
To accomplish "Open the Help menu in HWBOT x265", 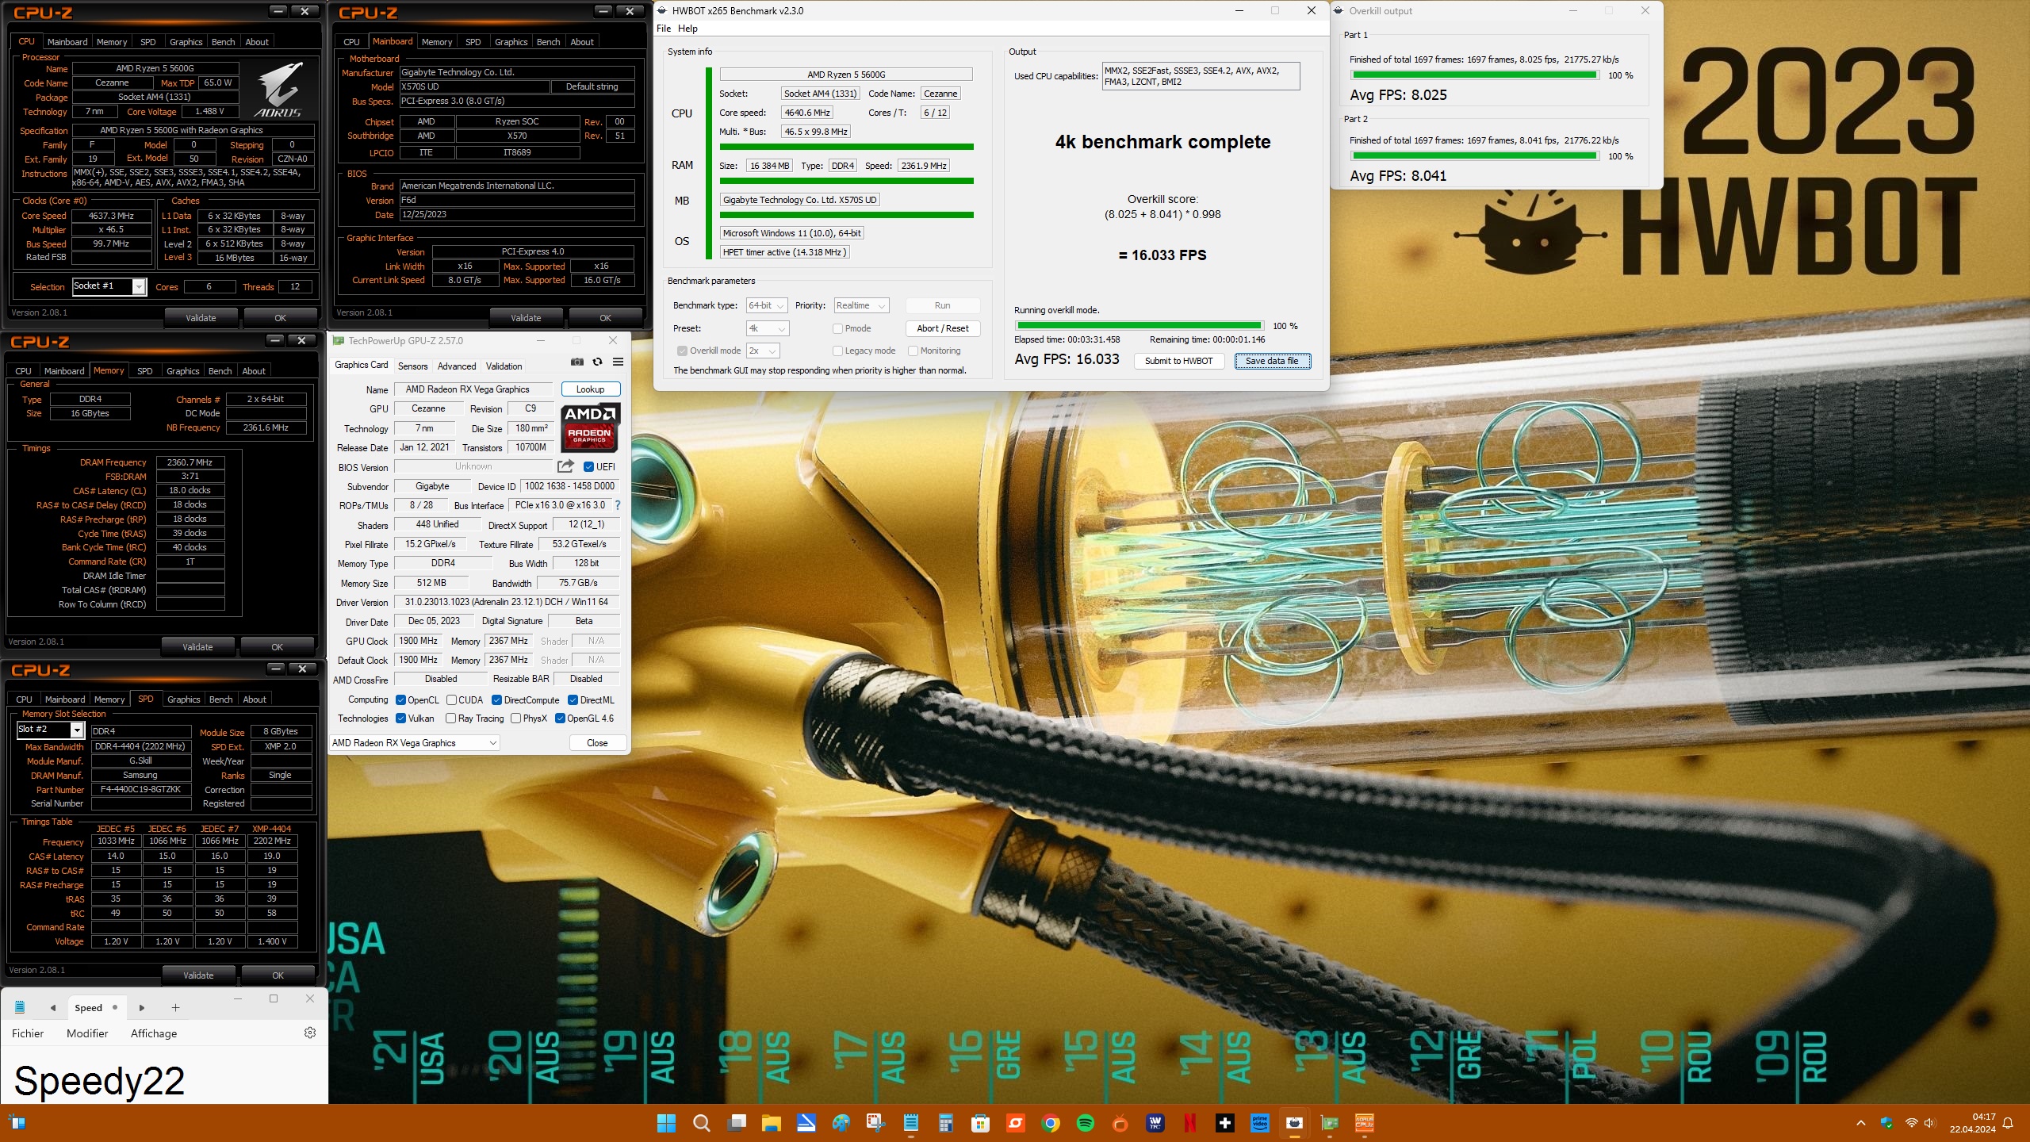I will 688,29.
